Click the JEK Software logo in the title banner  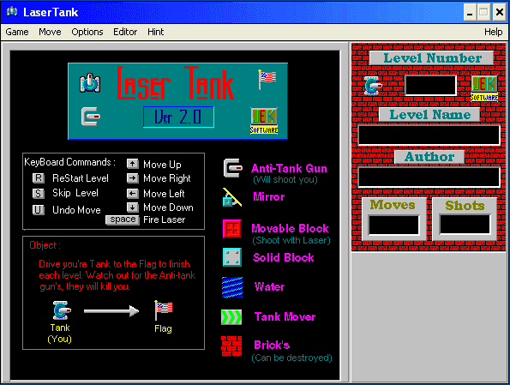(264, 121)
